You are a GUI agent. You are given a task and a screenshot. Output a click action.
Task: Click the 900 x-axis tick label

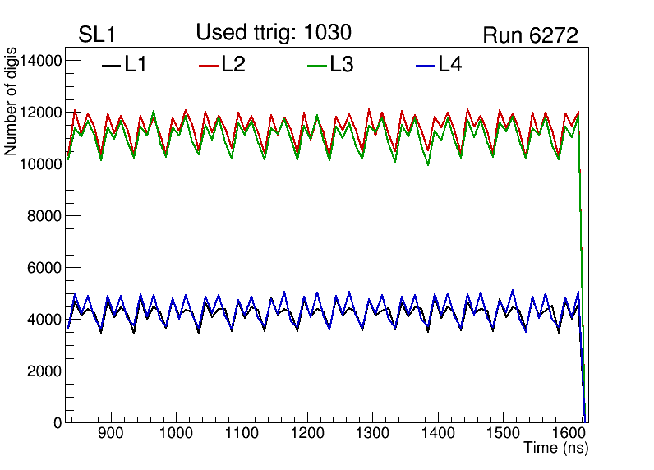[110, 434]
